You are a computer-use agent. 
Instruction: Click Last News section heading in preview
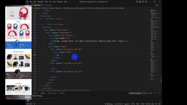(18, 83)
